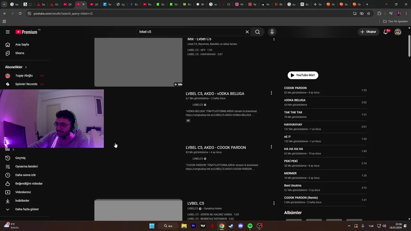Screen dimensions: 411x231
Task: Play TAK TAK TAK in side list
Action: (x=325, y=115)
